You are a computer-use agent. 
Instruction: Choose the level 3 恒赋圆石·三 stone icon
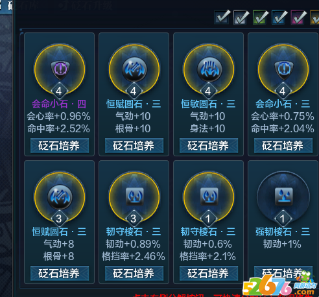(60, 197)
